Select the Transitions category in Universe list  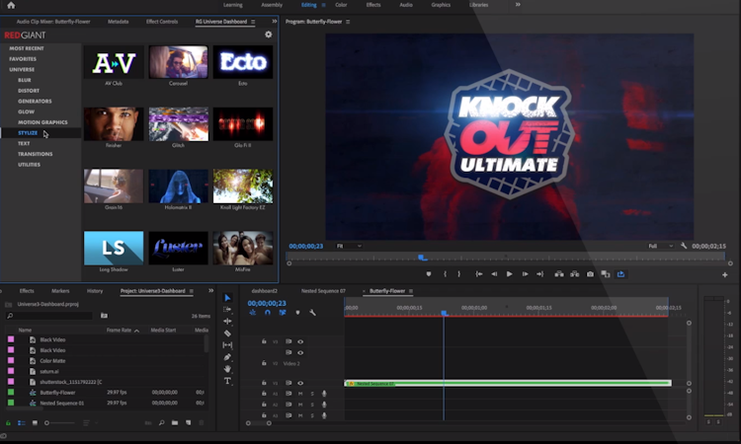36,154
